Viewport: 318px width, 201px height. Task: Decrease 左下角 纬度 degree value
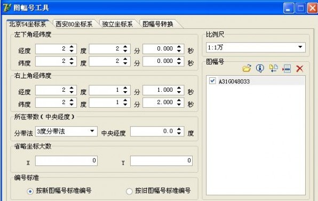coord(71,63)
